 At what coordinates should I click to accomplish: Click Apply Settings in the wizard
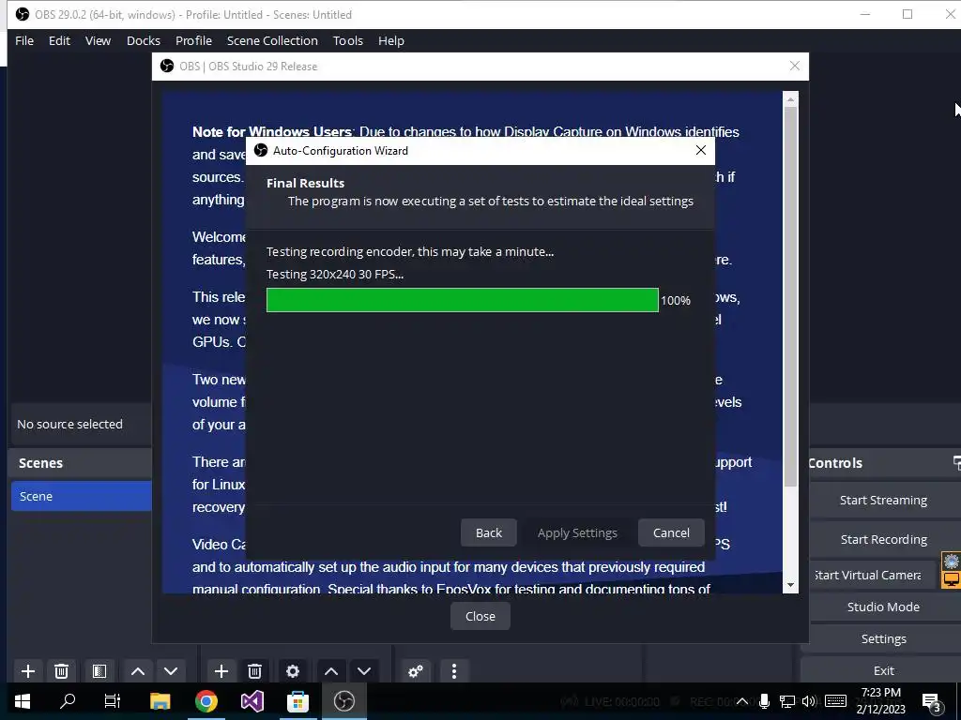tap(577, 532)
